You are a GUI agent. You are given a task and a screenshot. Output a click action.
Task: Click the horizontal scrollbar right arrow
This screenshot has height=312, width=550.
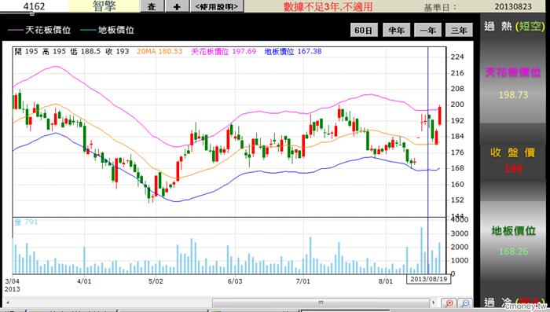point(434,302)
